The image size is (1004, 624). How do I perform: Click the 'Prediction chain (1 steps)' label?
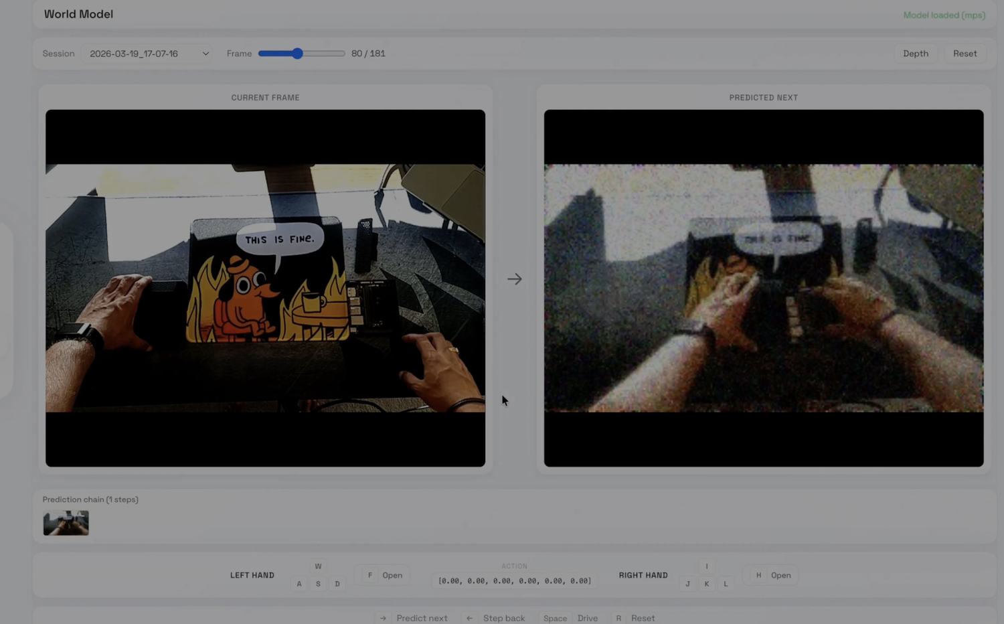90,499
